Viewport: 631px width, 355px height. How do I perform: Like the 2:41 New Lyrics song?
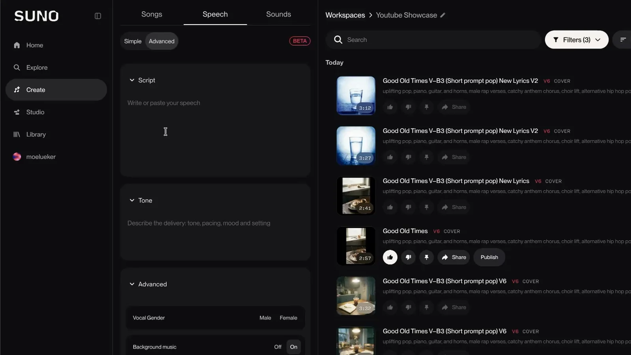[390, 207]
